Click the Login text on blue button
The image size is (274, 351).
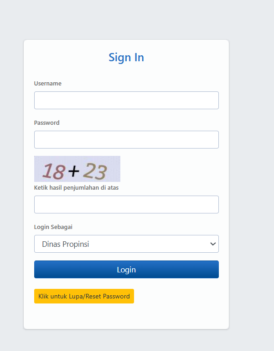point(126,270)
